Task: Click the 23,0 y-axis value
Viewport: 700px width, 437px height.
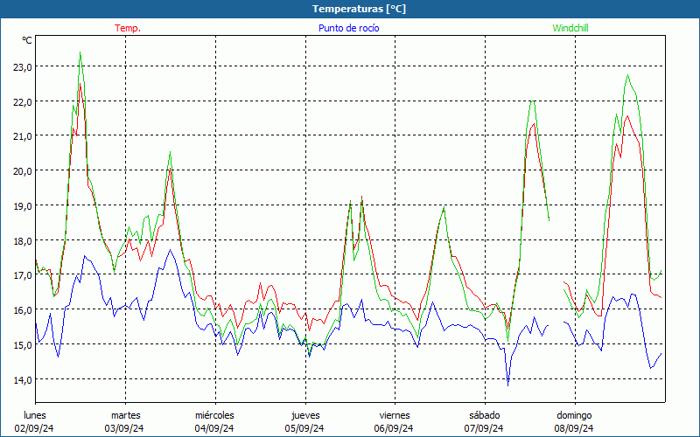Action: tap(23, 67)
